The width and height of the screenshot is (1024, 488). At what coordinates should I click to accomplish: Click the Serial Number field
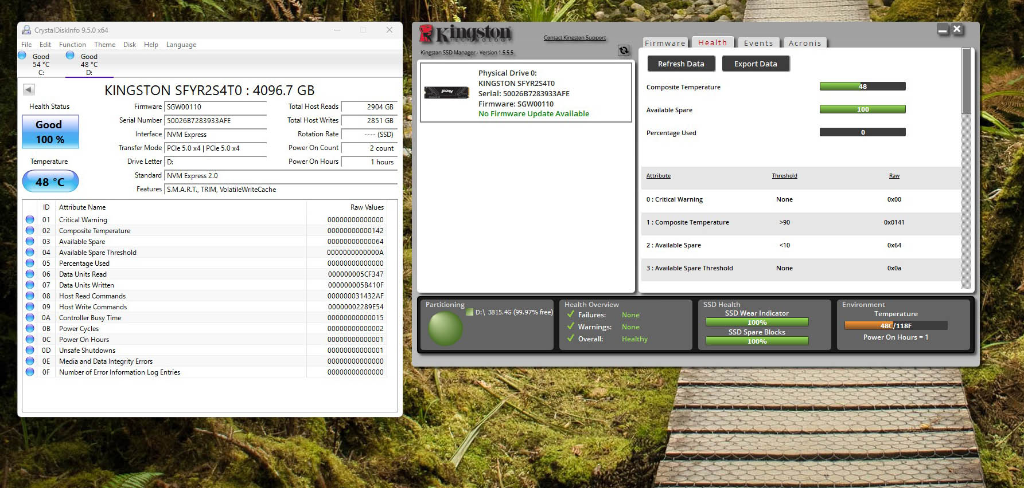coord(216,121)
